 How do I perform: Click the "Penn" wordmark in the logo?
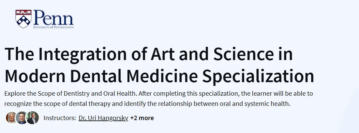53,18
